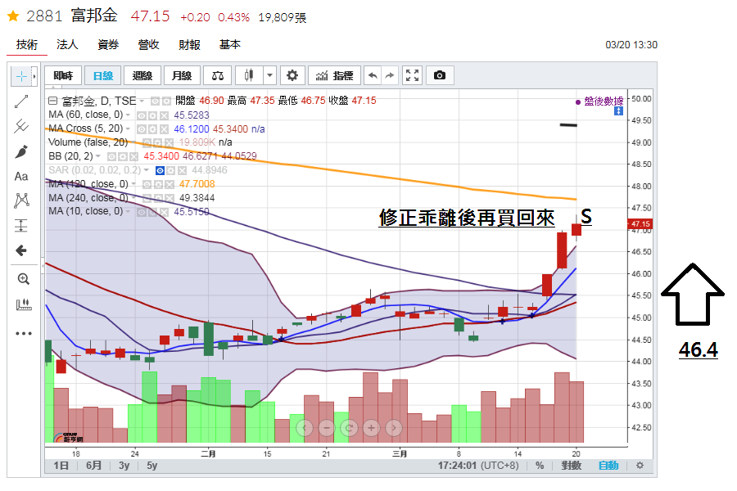The height and width of the screenshot is (491, 737).
Task: Select the brush drawing tool
Action: coord(21,151)
